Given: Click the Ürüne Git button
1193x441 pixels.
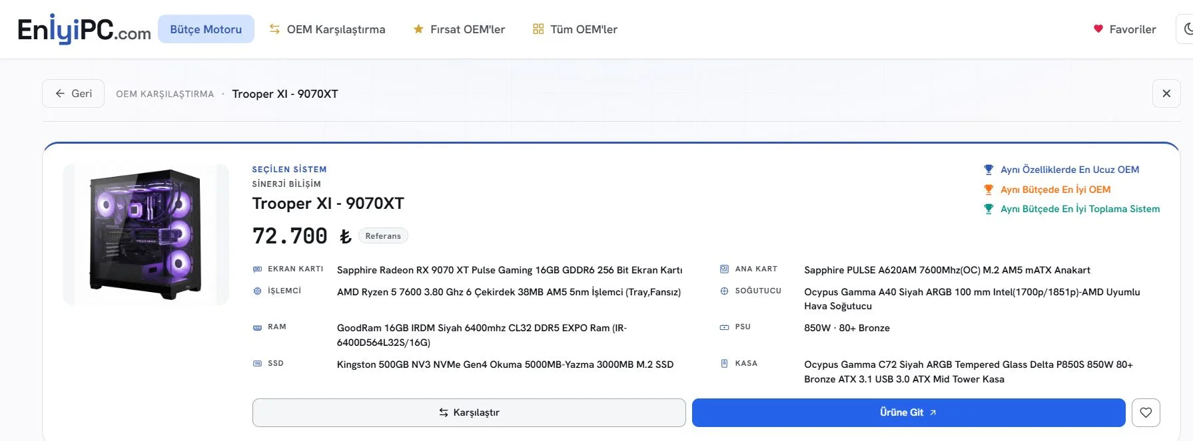Looking at the screenshot, I should tap(909, 412).
